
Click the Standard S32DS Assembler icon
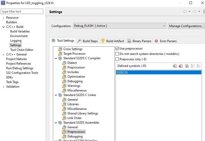[x=60, y=123]
